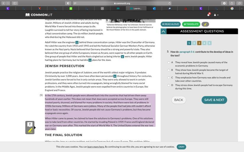244x152 pixels.
Task: Click the BACK button
Action: pos(179,100)
